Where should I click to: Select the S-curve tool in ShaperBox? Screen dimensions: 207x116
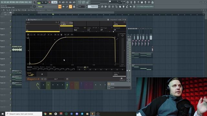pyautogui.click(x=45, y=34)
